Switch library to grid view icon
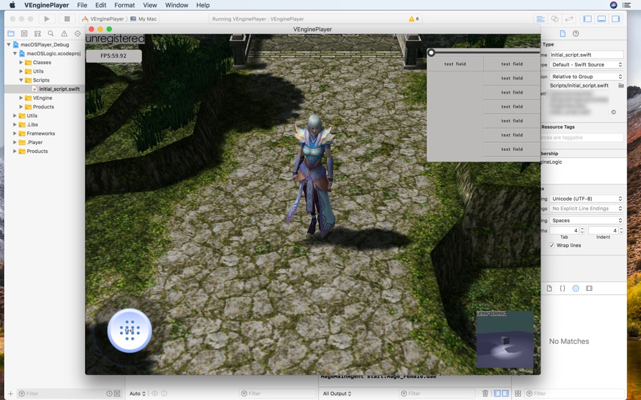The height and width of the screenshot is (400, 641). [x=518, y=393]
